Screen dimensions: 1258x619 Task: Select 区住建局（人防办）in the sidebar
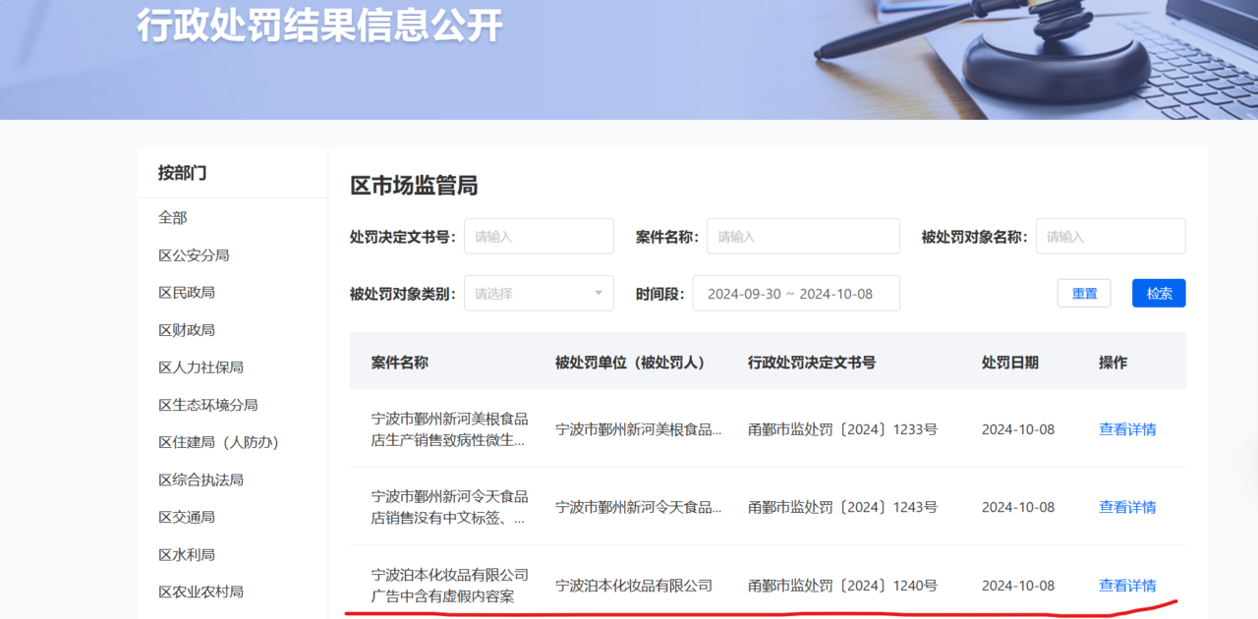(x=218, y=442)
